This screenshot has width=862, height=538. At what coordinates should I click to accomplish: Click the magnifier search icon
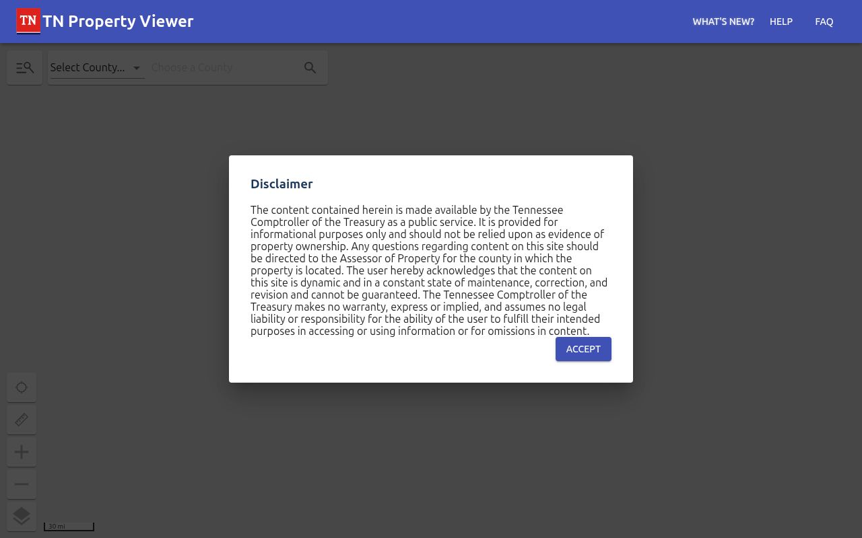310,68
